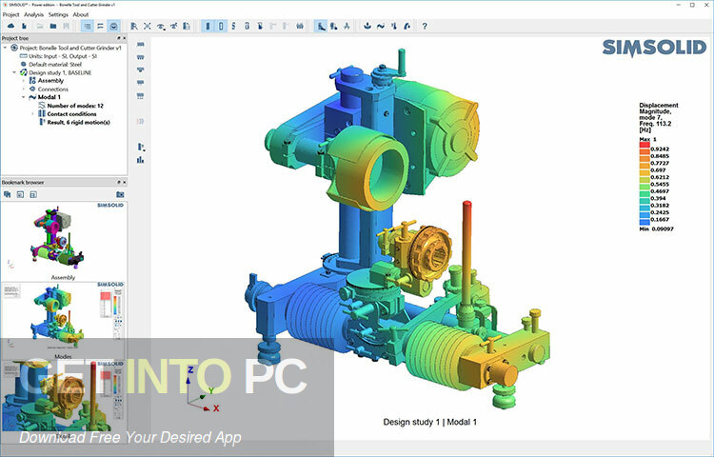Close the Bookmark browser panel
Image resolution: width=714 pixels, height=457 pixels.
tap(125, 182)
